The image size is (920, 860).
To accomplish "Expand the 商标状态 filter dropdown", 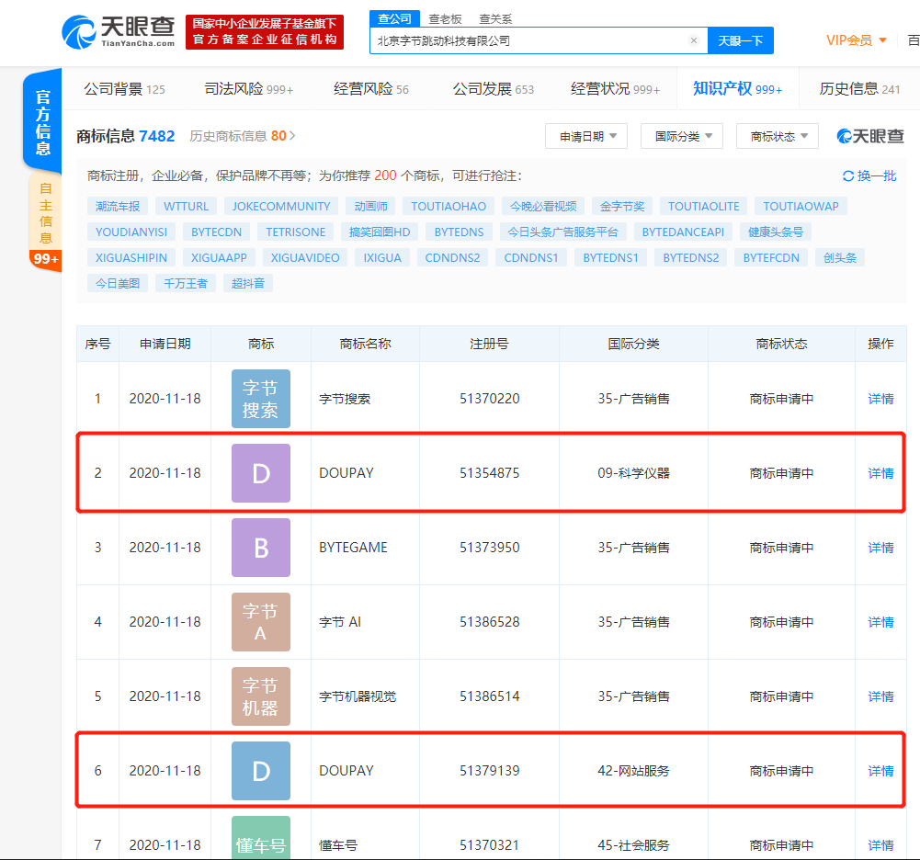I will tap(778, 136).
